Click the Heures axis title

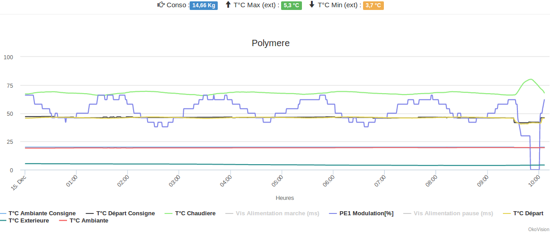pos(285,198)
